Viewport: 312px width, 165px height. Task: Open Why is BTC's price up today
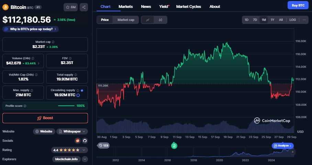[x=31, y=29]
